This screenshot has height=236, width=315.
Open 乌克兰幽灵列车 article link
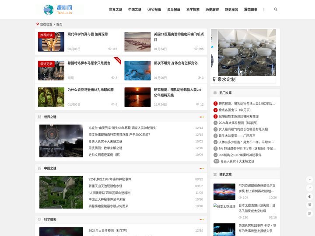tap(122, 128)
